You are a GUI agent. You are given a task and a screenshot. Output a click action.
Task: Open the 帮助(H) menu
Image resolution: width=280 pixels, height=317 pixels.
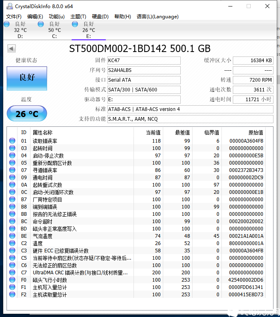[122, 17]
